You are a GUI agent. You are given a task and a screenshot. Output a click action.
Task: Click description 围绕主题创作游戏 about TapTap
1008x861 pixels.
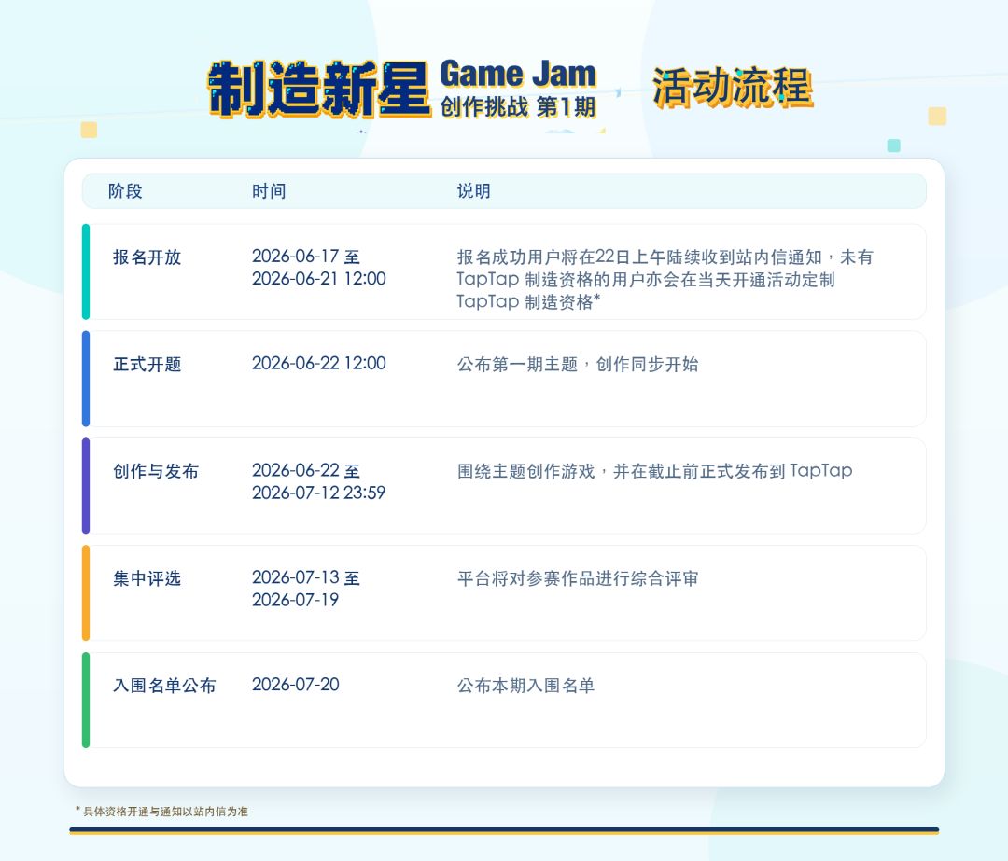655,471
